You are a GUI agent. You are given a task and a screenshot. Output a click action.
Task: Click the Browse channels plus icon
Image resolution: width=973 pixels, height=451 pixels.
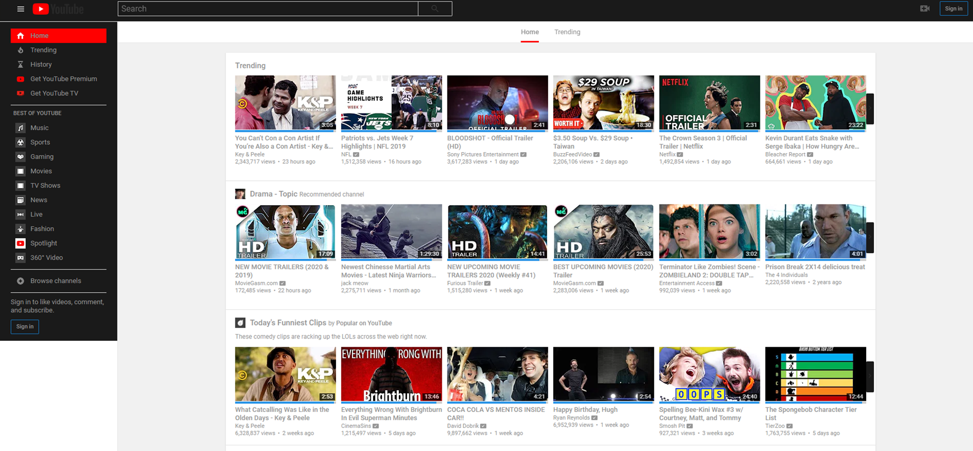[20, 281]
